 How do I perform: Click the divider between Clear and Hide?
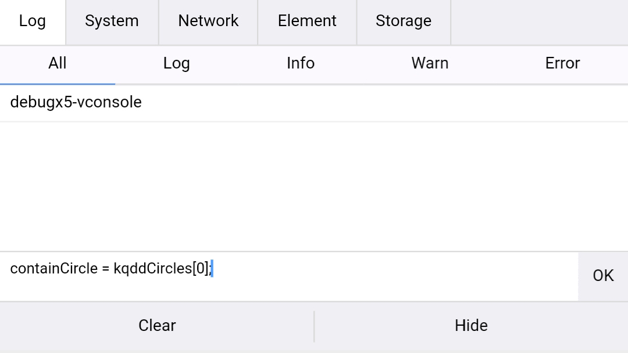pos(314,326)
